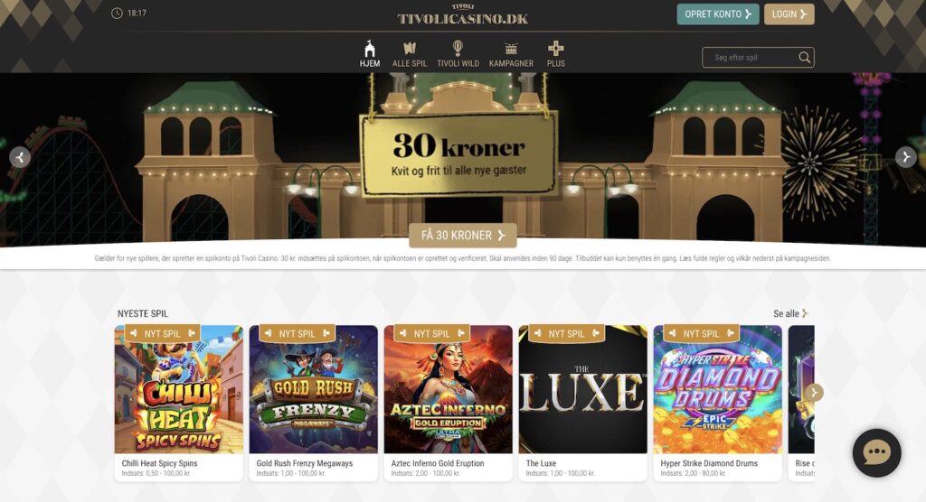Click the clock icon beside 18:17
This screenshot has width=926, height=502.
pos(117,13)
